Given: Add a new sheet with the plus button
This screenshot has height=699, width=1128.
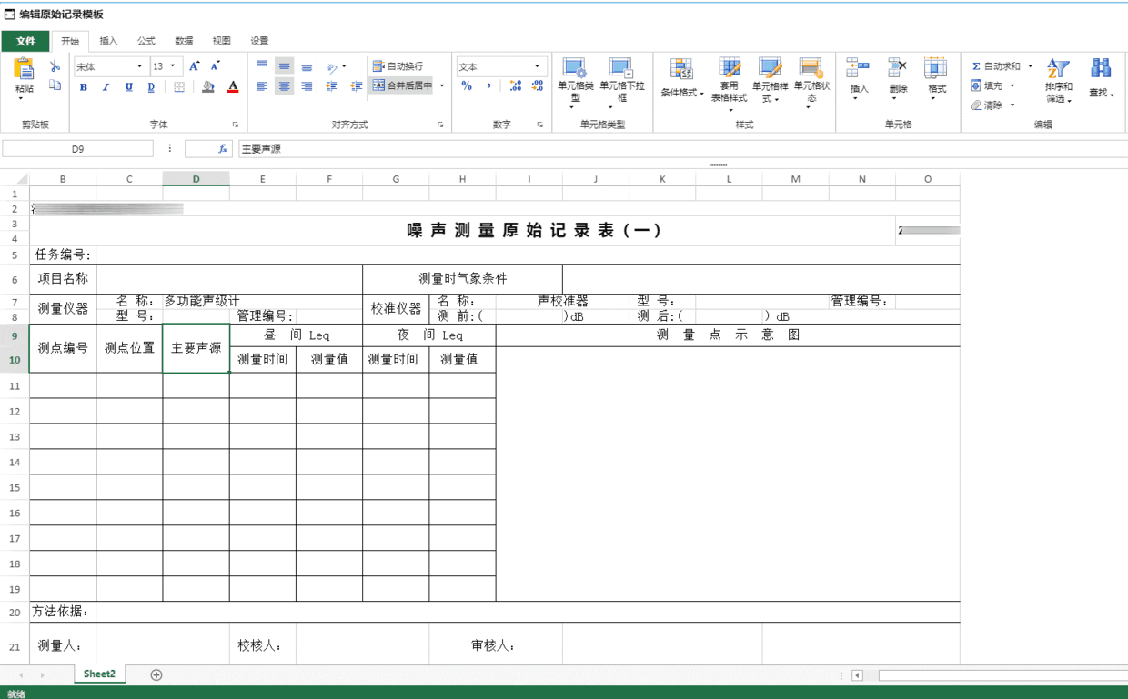Looking at the screenshot, I should coord(156,674).
